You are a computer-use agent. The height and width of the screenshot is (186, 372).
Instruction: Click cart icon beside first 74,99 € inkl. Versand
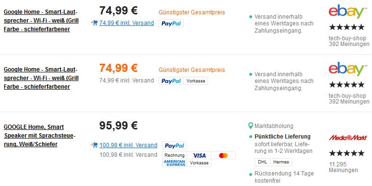coord(94,23)
